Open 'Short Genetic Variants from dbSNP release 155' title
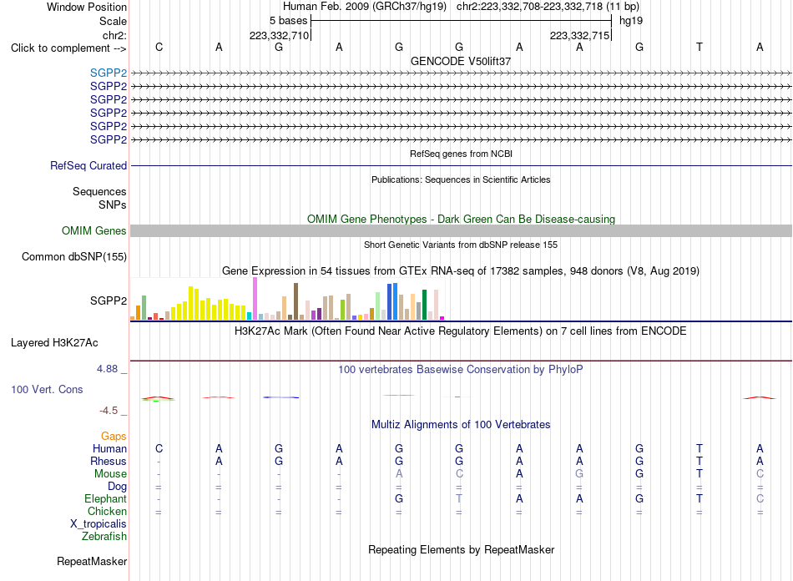This screenshot has height=581, width=793. pos(461,245)
